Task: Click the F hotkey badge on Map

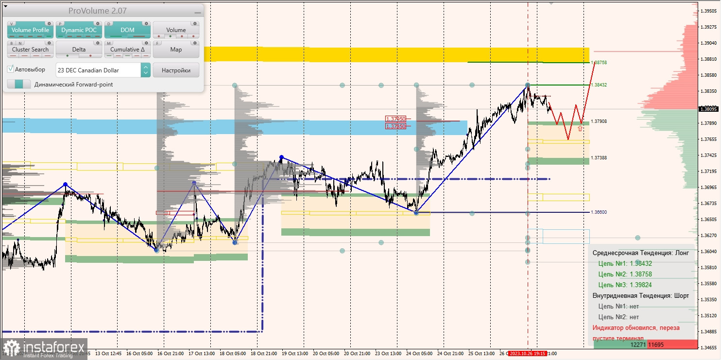Action: click(157, 43)
